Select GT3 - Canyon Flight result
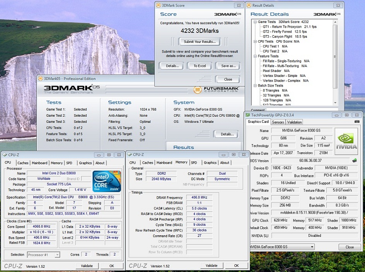Image resolution: width=365 pixels, height=272 pixels. (285, 37)
